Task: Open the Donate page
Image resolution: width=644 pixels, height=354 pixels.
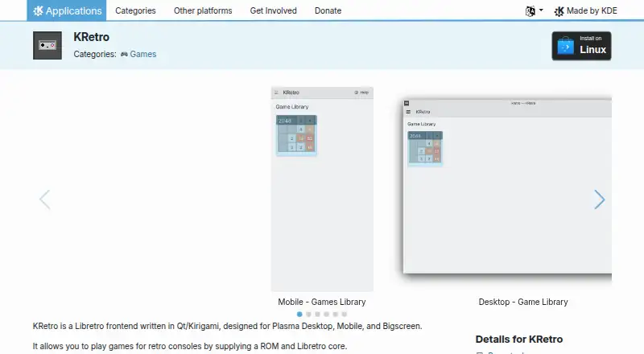Action: pyautogui.click(x=328, y=10)
